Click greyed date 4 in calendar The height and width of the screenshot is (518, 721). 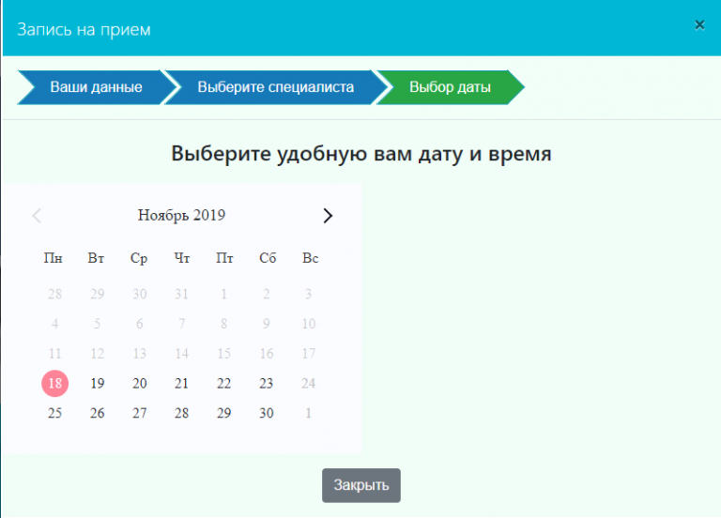tap(54, 324)
